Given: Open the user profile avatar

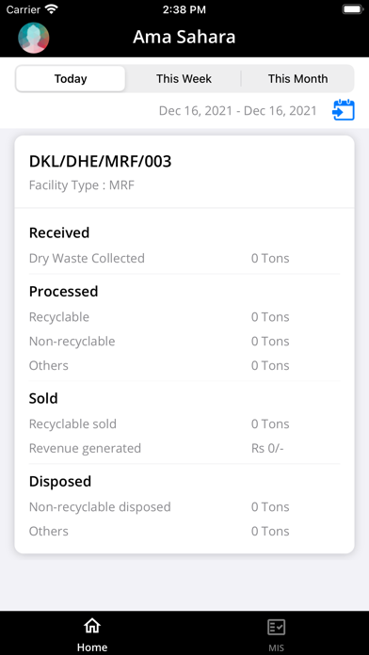Looking at the screenshot, I should [34, 38].
